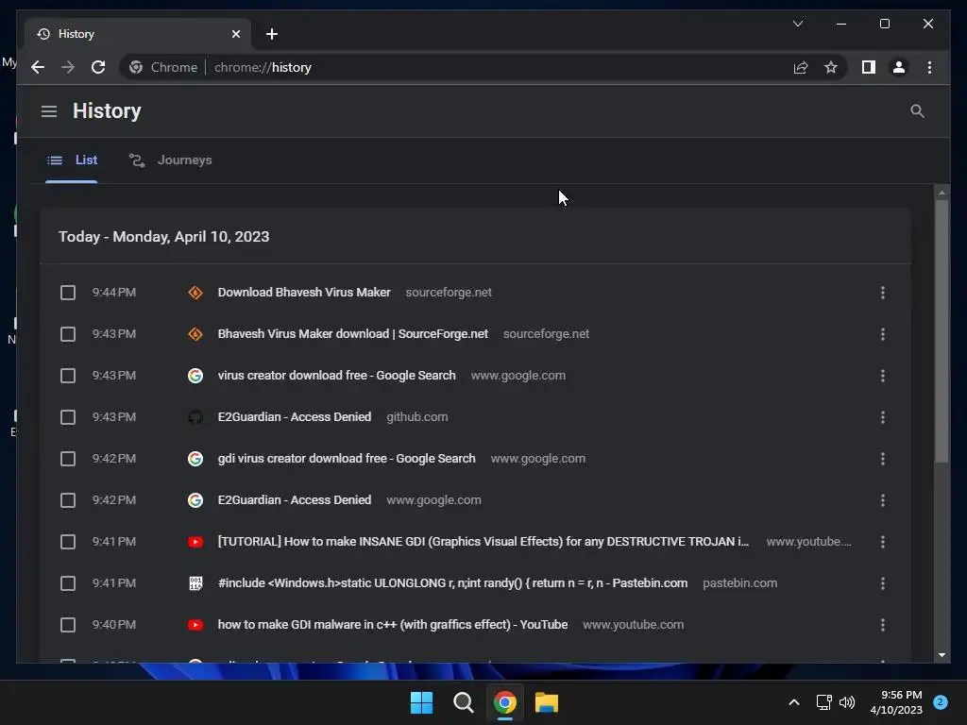The image size is (967, 725).
Task: Open virus creator download free Google Search link
Action: click(x=337, y=376)
